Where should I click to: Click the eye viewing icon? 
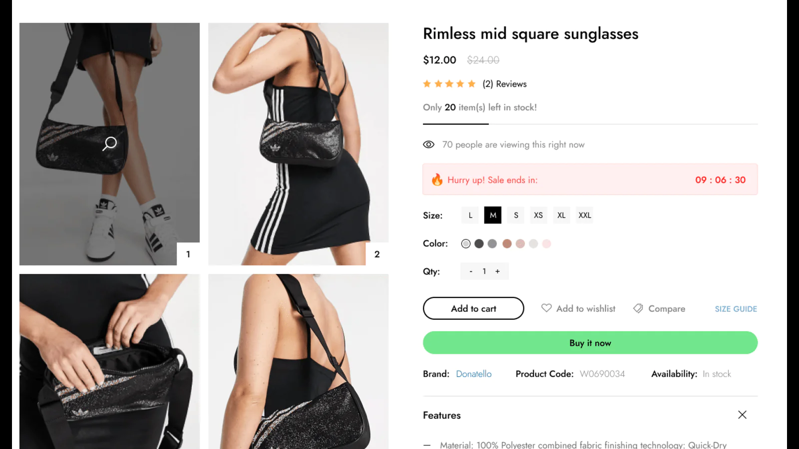(428, 145)
